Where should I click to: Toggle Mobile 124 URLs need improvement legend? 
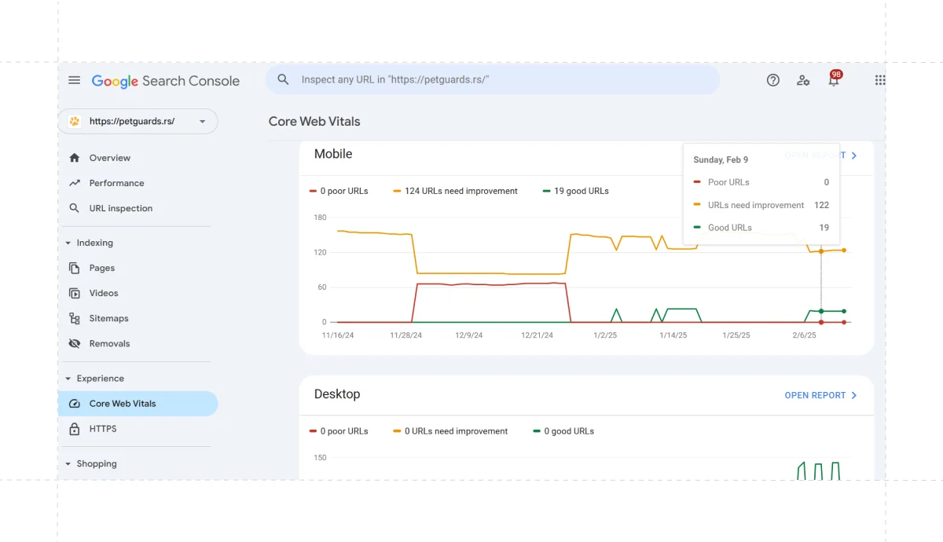tap(455, 191)
